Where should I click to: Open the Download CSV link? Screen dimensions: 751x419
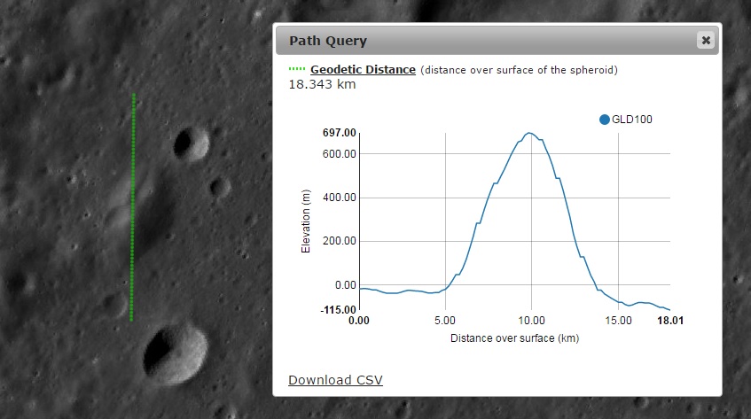coord(335,380)
